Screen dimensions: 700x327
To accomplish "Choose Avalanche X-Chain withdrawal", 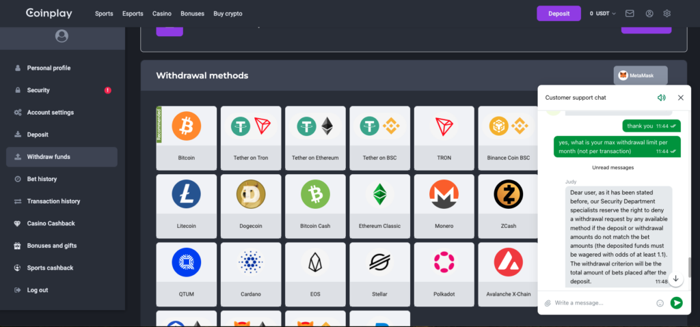I will 508,274.
